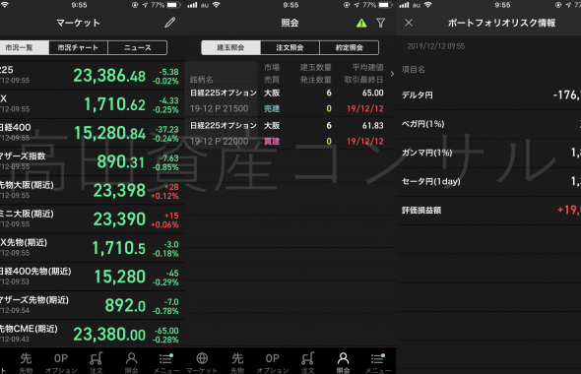Tap the au carrier signal on the 照会 status bar
The height and width of the screenshot is (374, 581).
198,5
